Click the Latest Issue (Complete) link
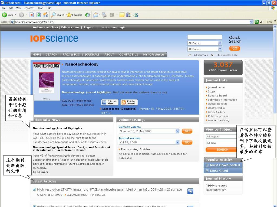Screen dimensions: 277x207 [119, 109]
